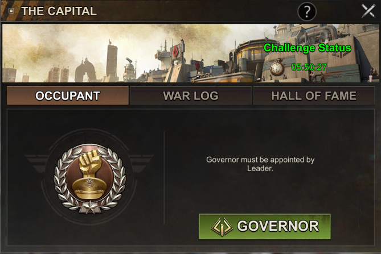Open the HALL OF FAME tab
The width and height of the screenshot is (381, 254).
[314, 95]
